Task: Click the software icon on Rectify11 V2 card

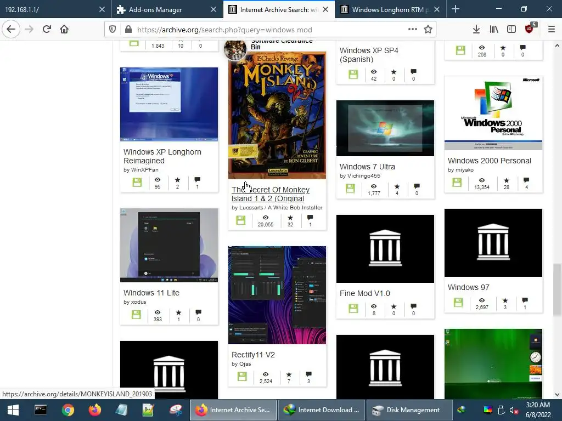Action: 242,376
